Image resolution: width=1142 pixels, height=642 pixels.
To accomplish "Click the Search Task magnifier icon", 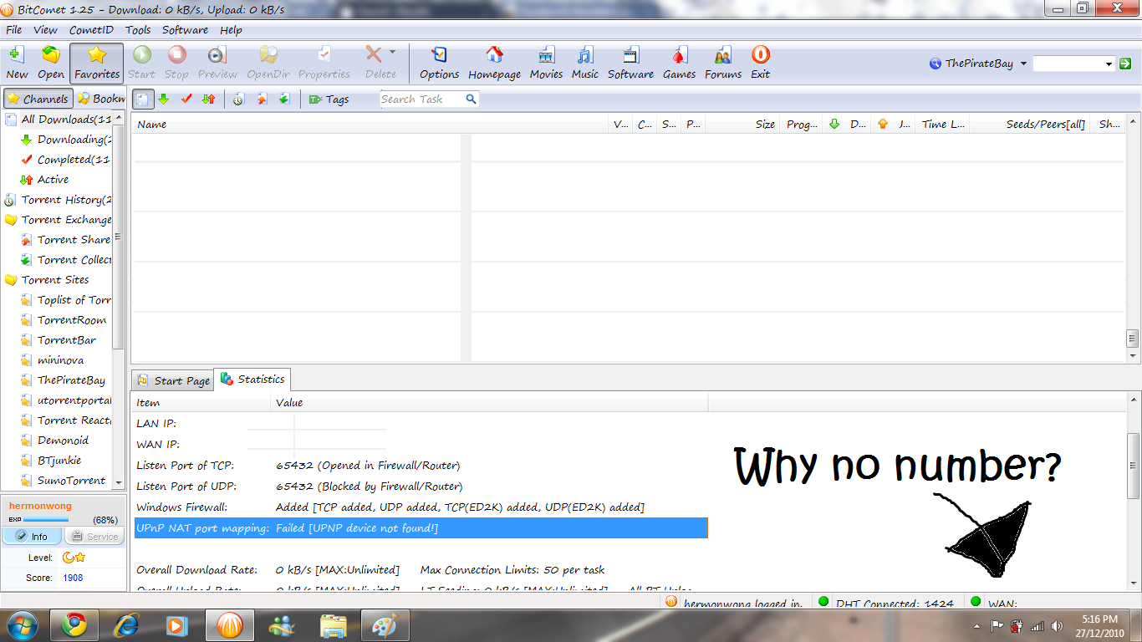I will (x=472, y=99).
